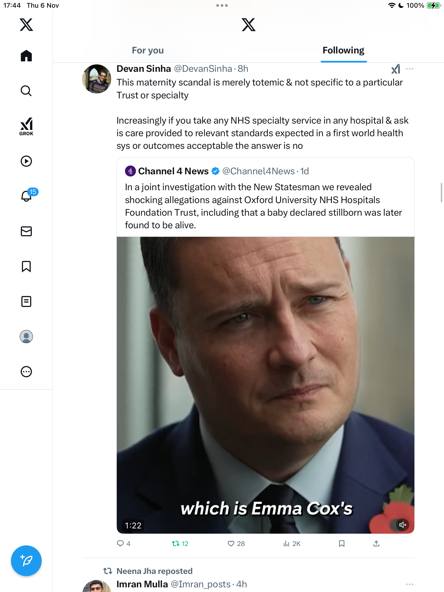Switch to the For you tab

click(148, 50)
